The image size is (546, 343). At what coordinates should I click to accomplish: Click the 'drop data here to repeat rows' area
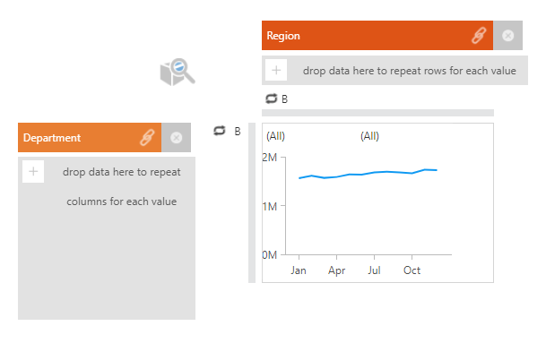(x=394, y=70)
